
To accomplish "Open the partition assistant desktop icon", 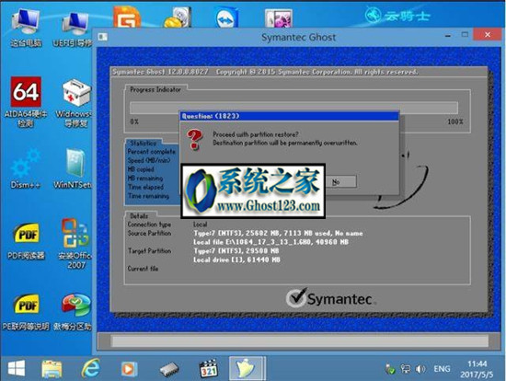I will coord(75,312).
